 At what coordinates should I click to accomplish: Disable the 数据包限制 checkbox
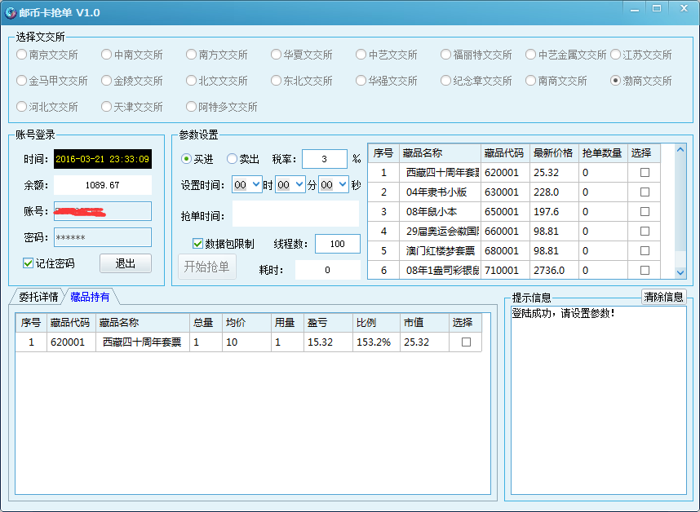[198, 243]
